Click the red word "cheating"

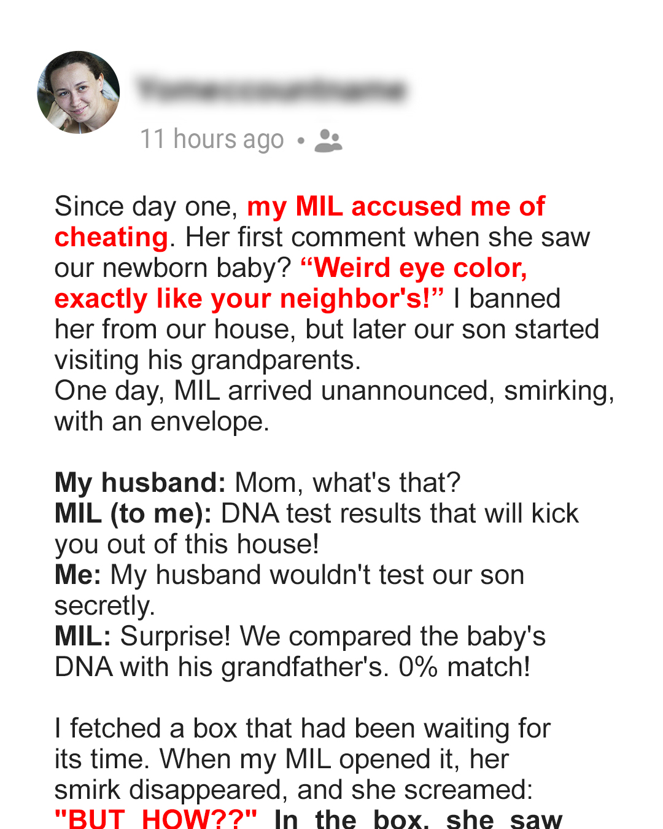point(111,237)
